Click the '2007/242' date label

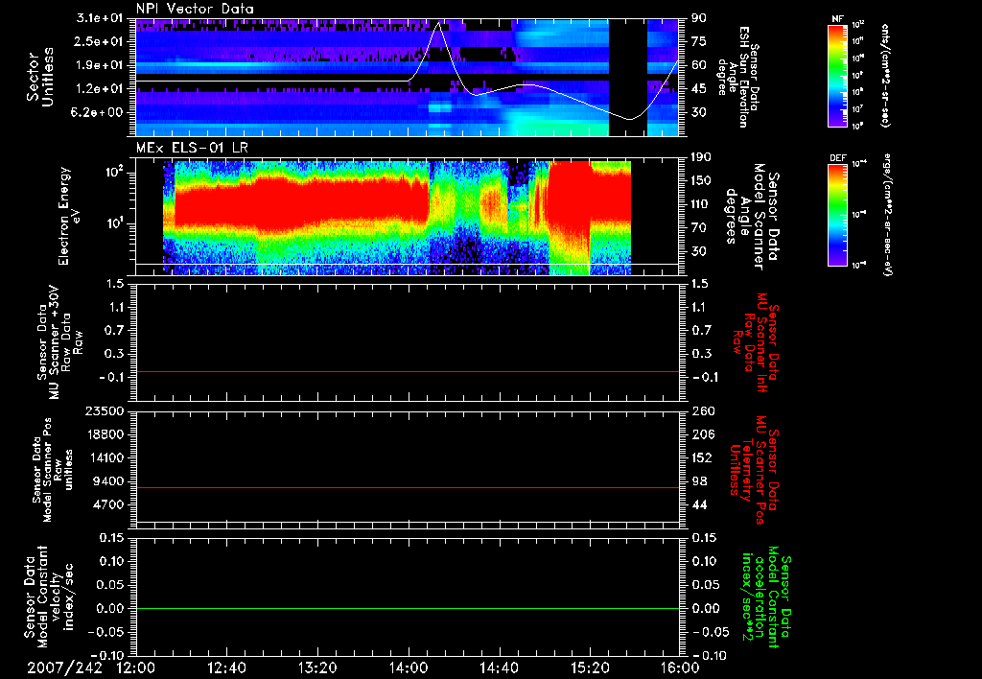(x=64, y=667)
